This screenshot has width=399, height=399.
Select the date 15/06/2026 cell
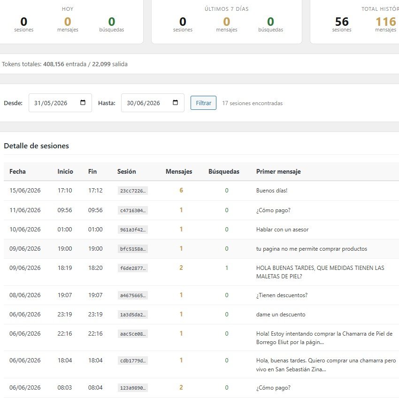tap(25, 190)
